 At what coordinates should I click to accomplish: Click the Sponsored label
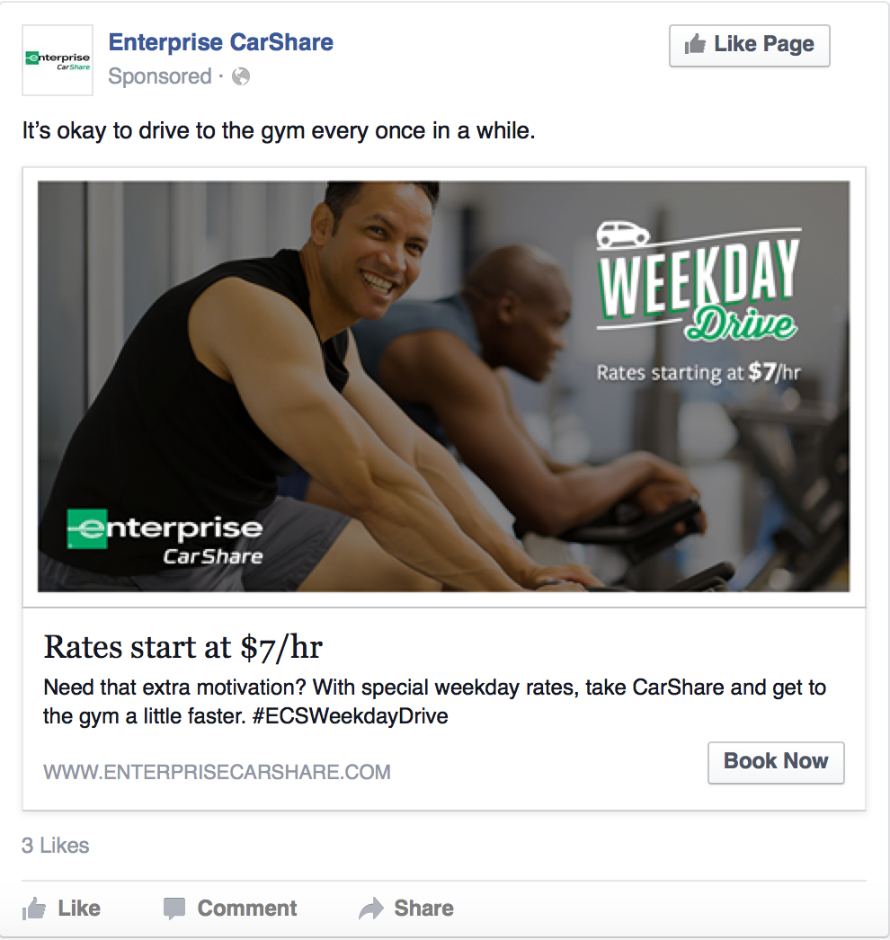tap(159, 76)
